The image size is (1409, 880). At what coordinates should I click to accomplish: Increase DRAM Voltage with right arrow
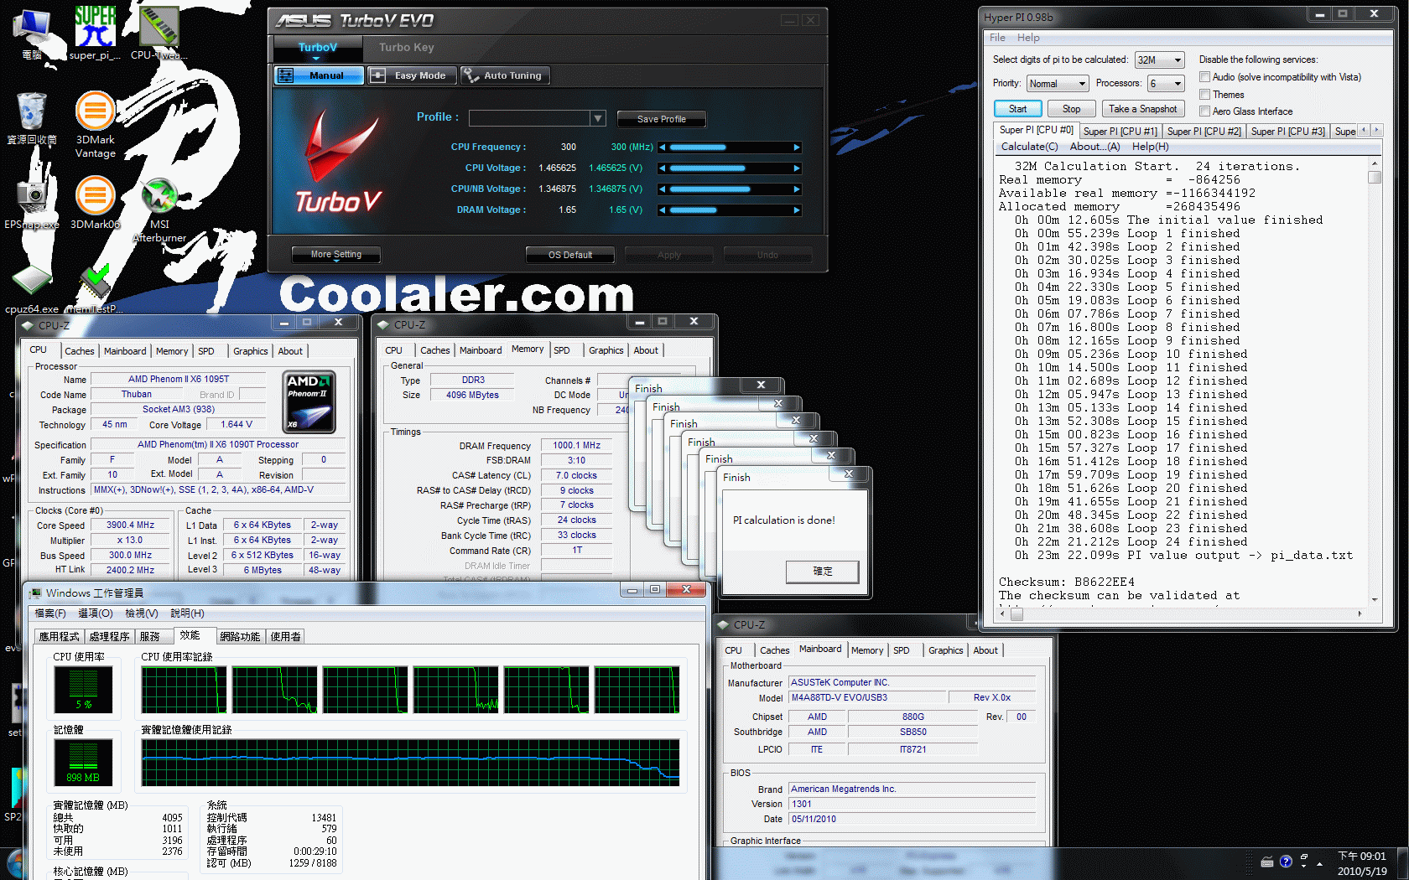797,210
